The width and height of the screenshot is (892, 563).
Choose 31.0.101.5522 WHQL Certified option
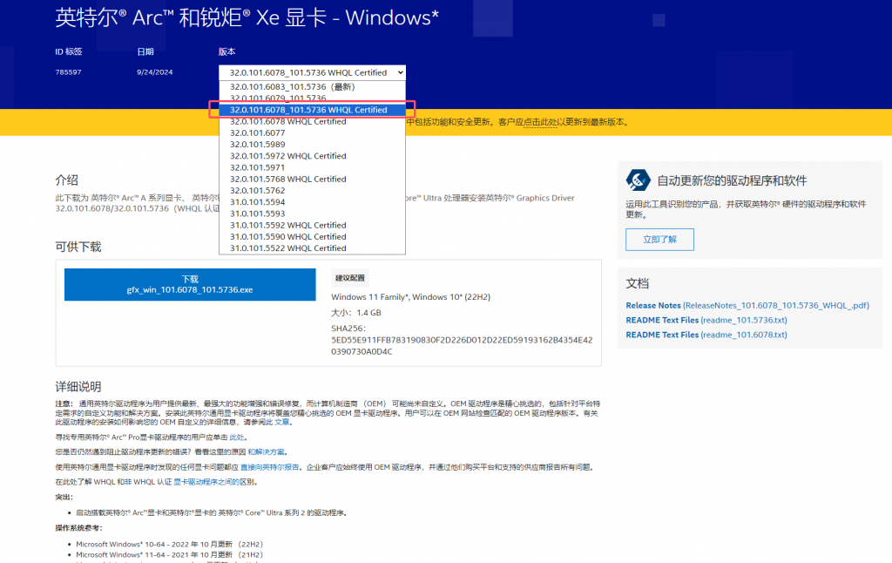[x=287, y=248]
